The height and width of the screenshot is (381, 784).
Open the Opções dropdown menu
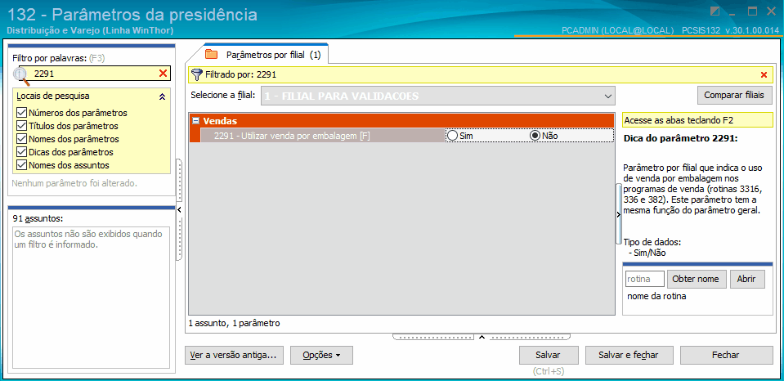pos(321,355)
